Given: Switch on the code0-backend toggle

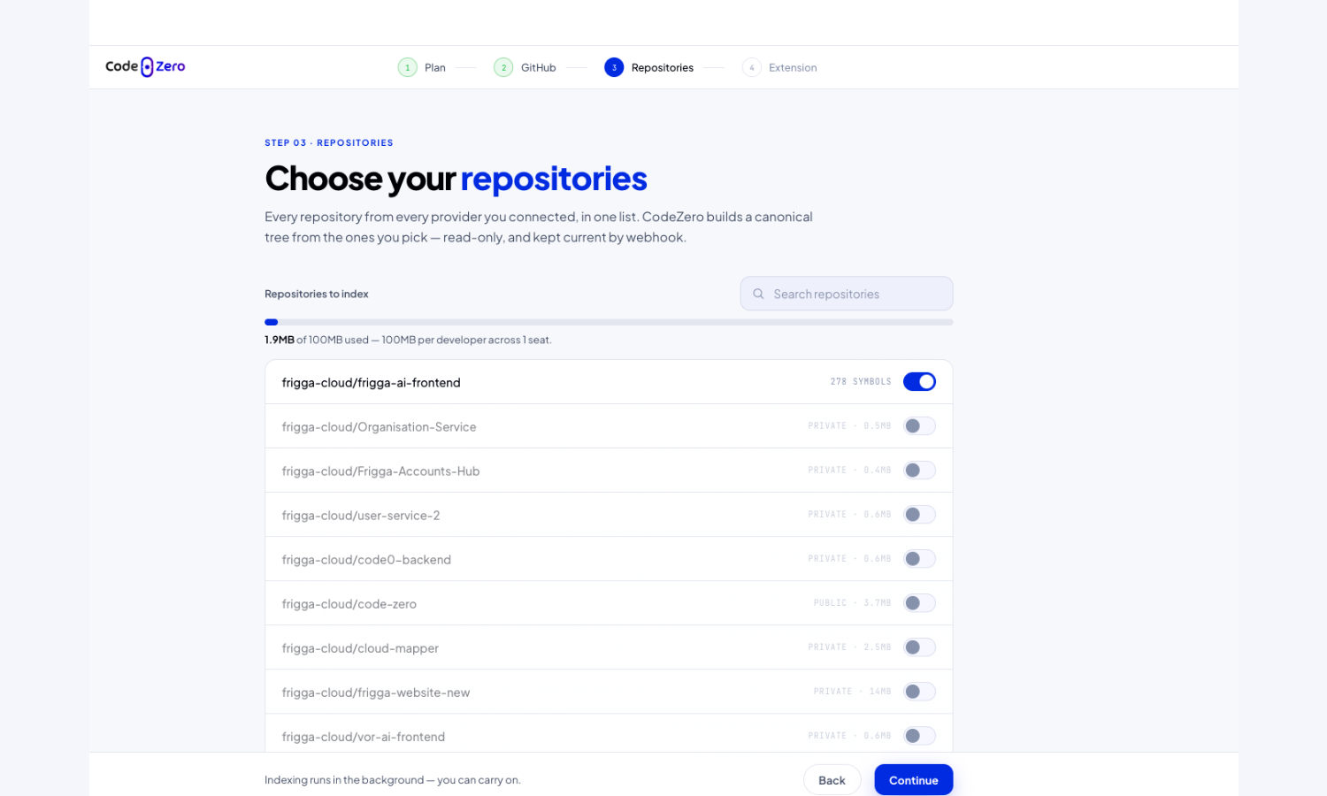Looking at the screenshot, I should tap(919, 559).
